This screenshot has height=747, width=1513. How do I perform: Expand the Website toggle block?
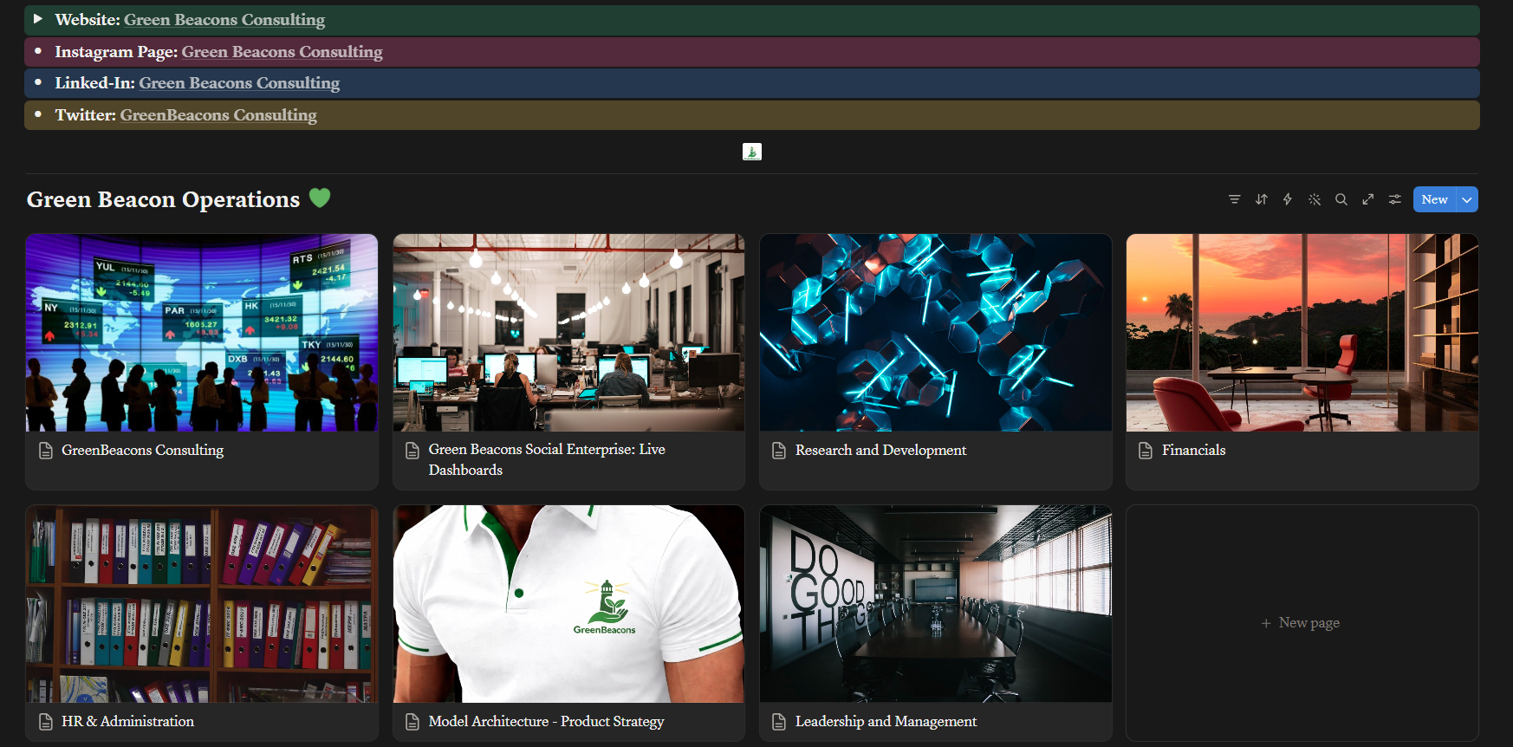click(37, 18)
